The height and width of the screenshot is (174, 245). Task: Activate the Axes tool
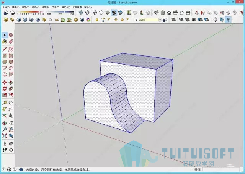point(5,115)
